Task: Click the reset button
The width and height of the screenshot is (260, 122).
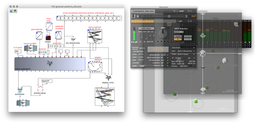Action: [138, 66]
